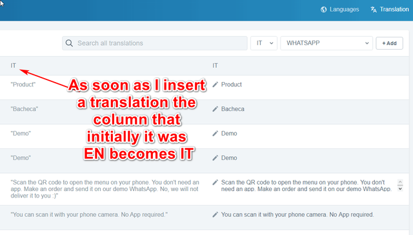Screen dimensions: 413x235
Task: Click the magnifier search icon
Action: click(69, 43)
